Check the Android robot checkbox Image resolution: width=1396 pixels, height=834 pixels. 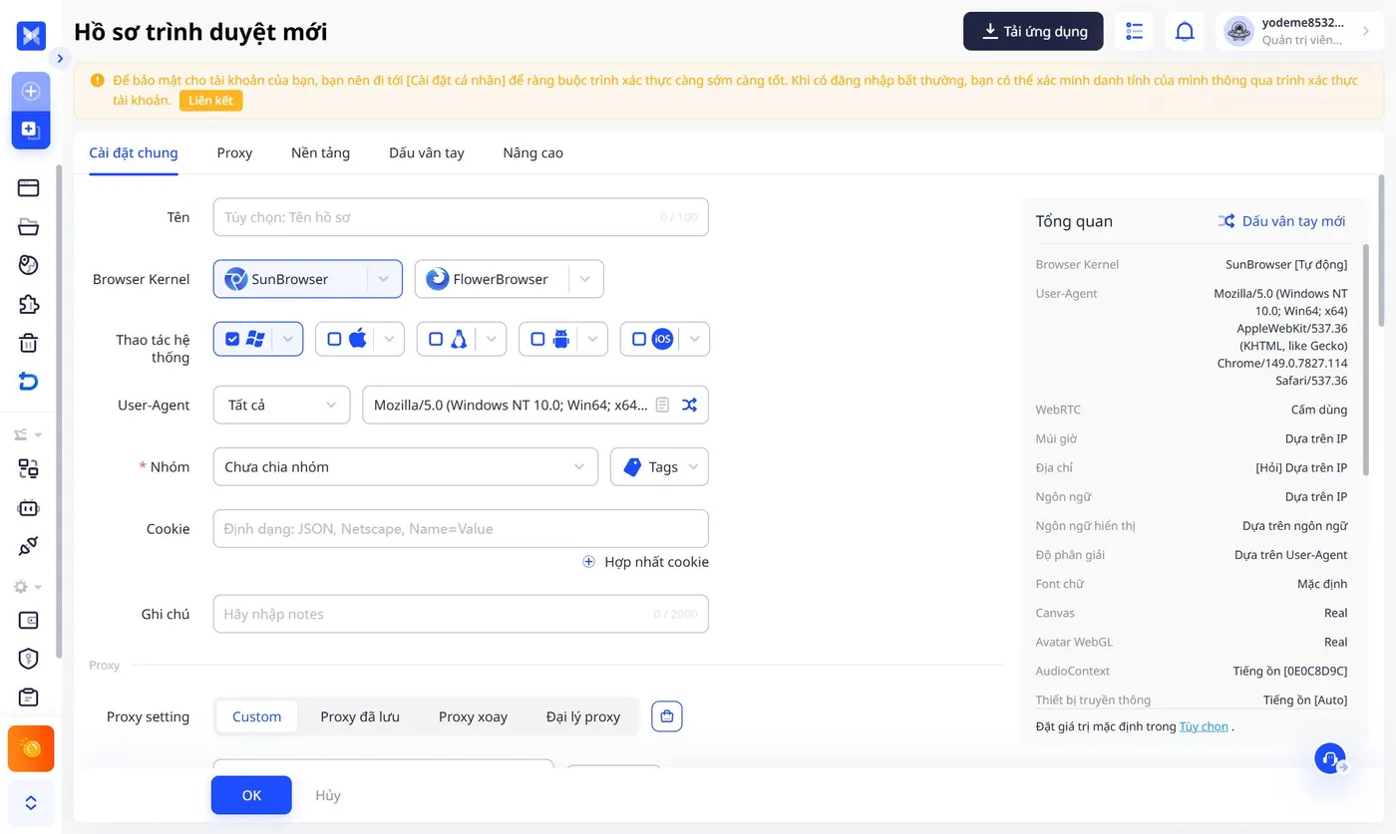[537, 339]
